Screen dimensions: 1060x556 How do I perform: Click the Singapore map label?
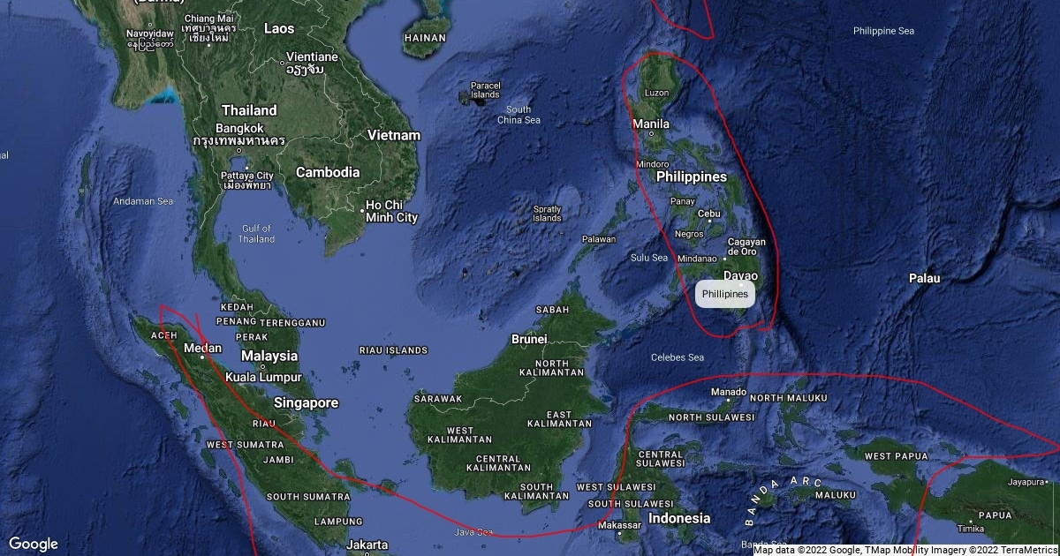(x=306, y=402)
